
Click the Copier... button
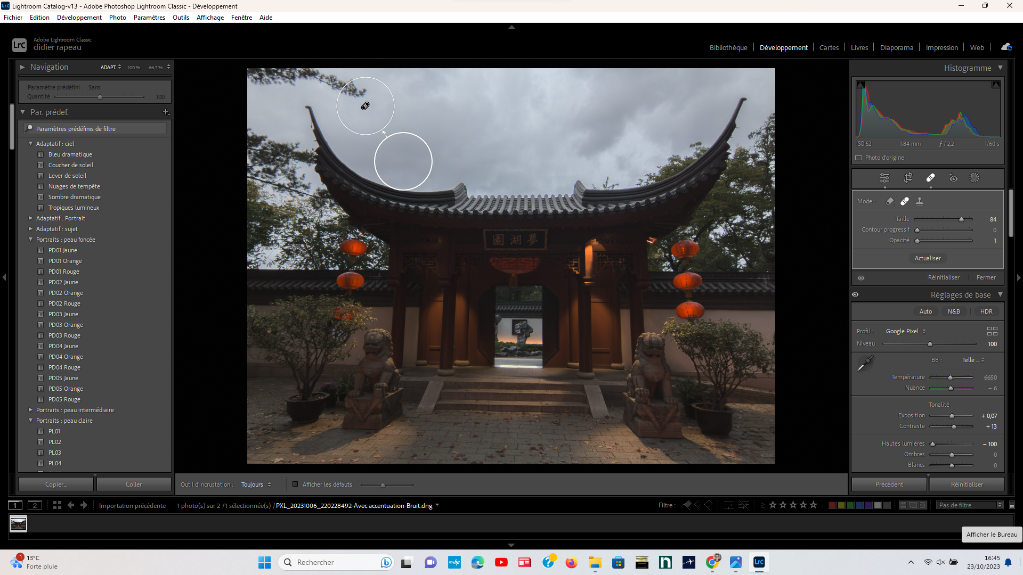[56, 484]
